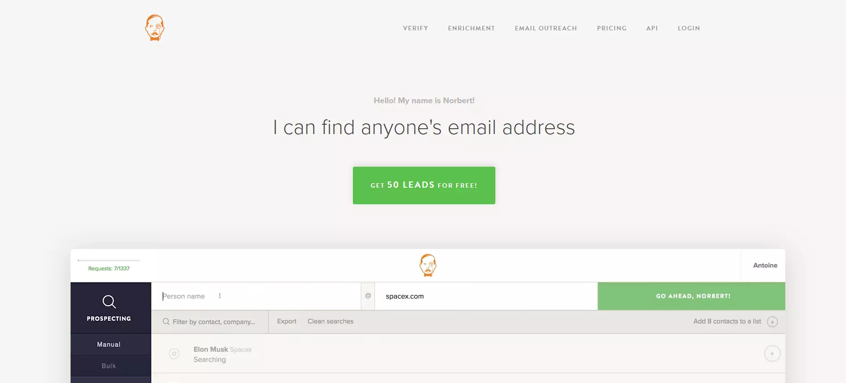Click the Norbert face icon in app panel
Image resolution: width=846 pixels, height=383 pixels.
click(x=427, y=265)
